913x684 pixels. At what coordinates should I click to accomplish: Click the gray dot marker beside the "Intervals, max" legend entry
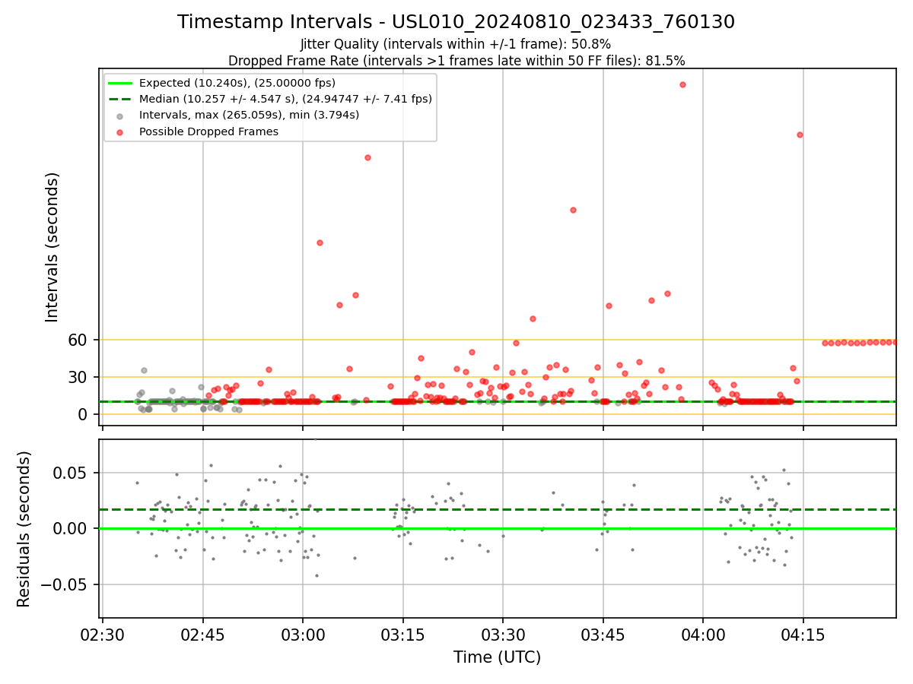coord(120,116)
